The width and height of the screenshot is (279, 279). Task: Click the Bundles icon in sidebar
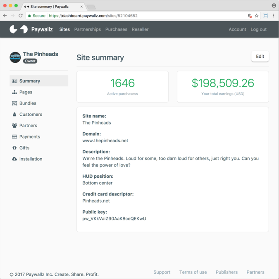[14, 103]
